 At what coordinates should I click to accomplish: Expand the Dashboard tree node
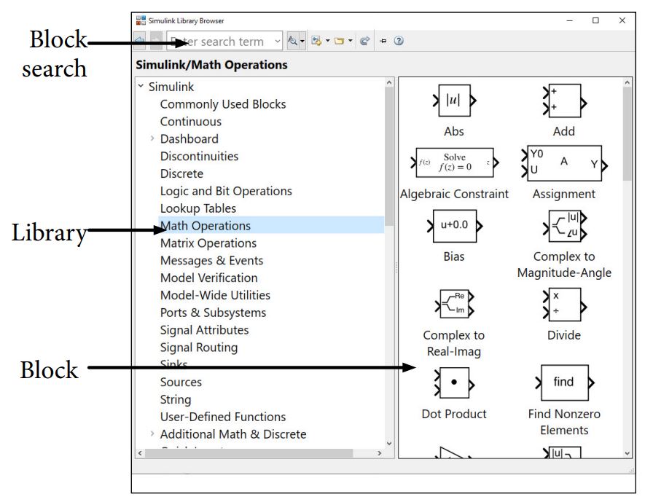pyautogui.click(x=152, y=139)
